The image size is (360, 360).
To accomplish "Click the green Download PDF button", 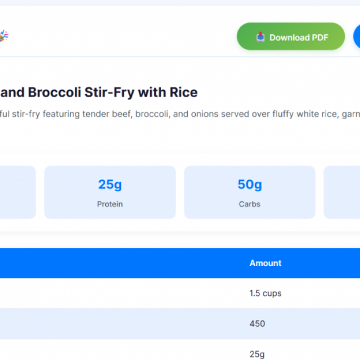I will [x=291, y=36].
